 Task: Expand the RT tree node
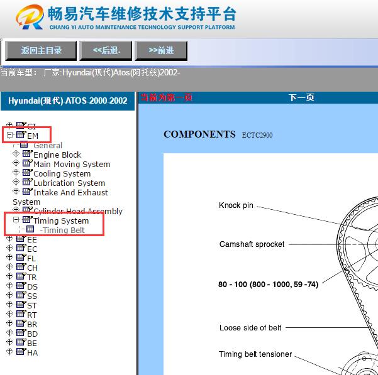tap(9, 313)
